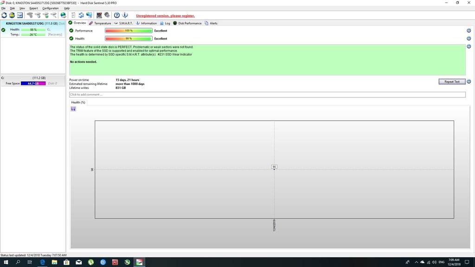475x267 pixels.
Task: Click the save icon above the health graph
Action: click(x=73, y=109)
